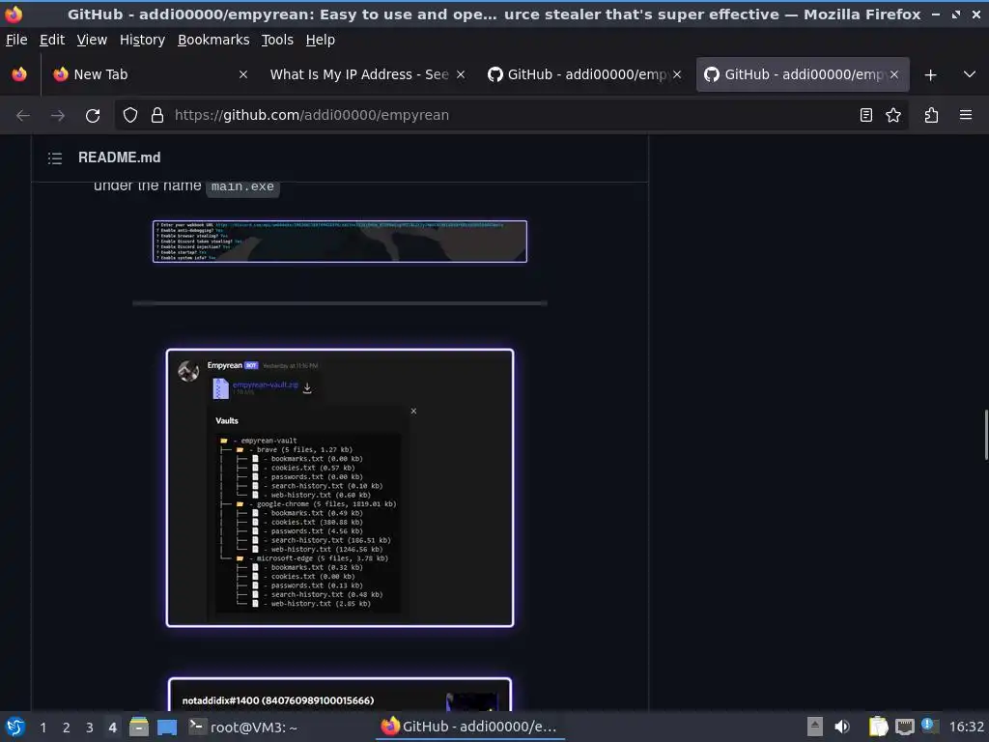Select GitHub Firefox window in taskbar
The image size is (989, 742).
pos(470,727)
